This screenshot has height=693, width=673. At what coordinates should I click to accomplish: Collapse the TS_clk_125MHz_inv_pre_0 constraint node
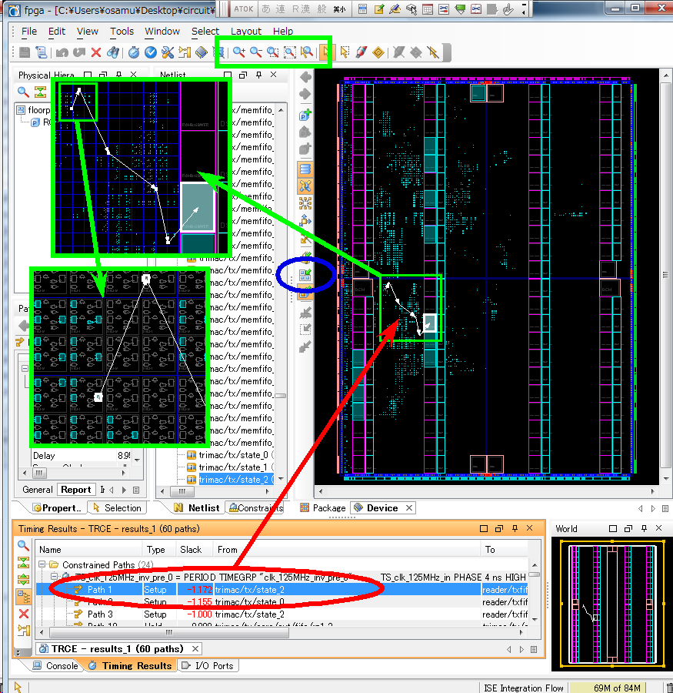click(x=55, y=577)
